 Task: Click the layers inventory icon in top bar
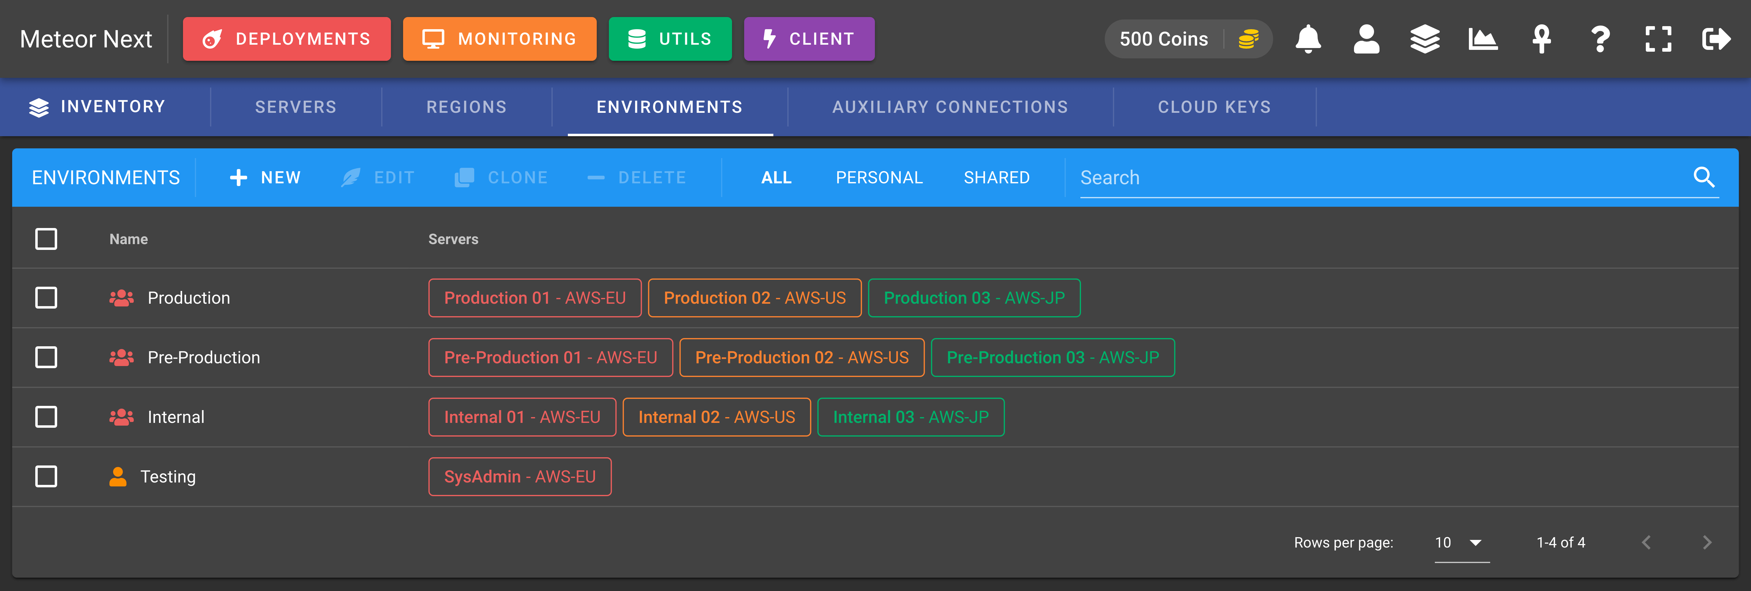pos(1425,39)
